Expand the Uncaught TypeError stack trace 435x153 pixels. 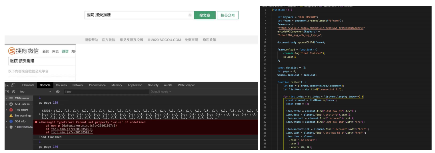coord(40,122)
